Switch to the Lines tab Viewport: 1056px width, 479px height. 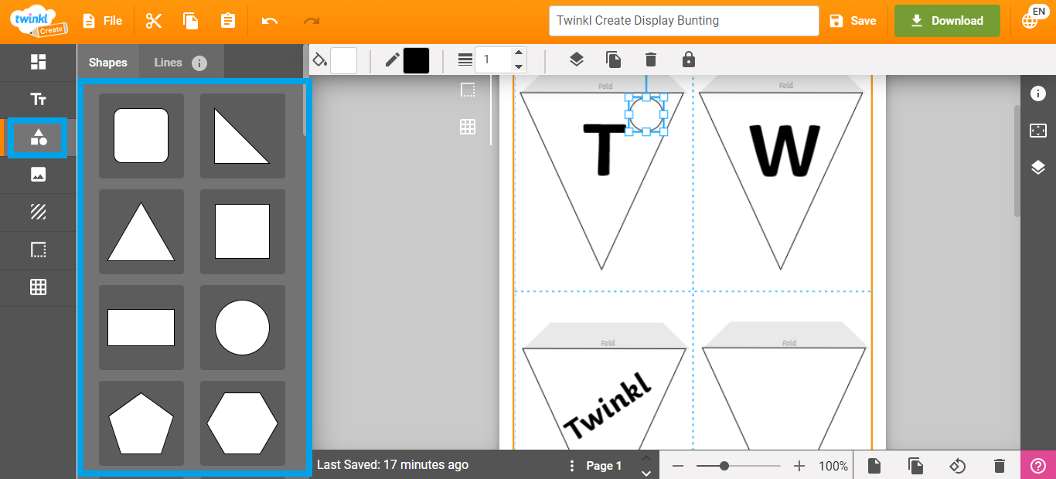click(x=168, y=63)
